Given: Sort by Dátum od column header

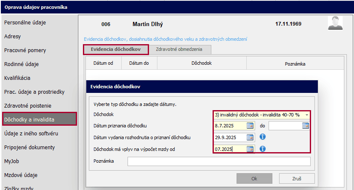Looking at the screenshot, I should tap(103, 63).
